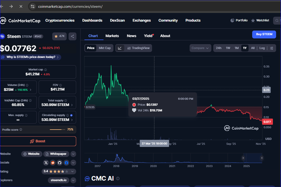Switch to TradingView chart
This screenshot has height=187, width=281.
(x=138, y=48)
